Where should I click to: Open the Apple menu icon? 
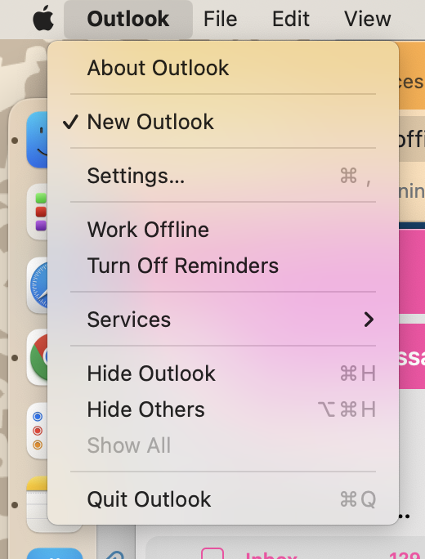point(43,18)
